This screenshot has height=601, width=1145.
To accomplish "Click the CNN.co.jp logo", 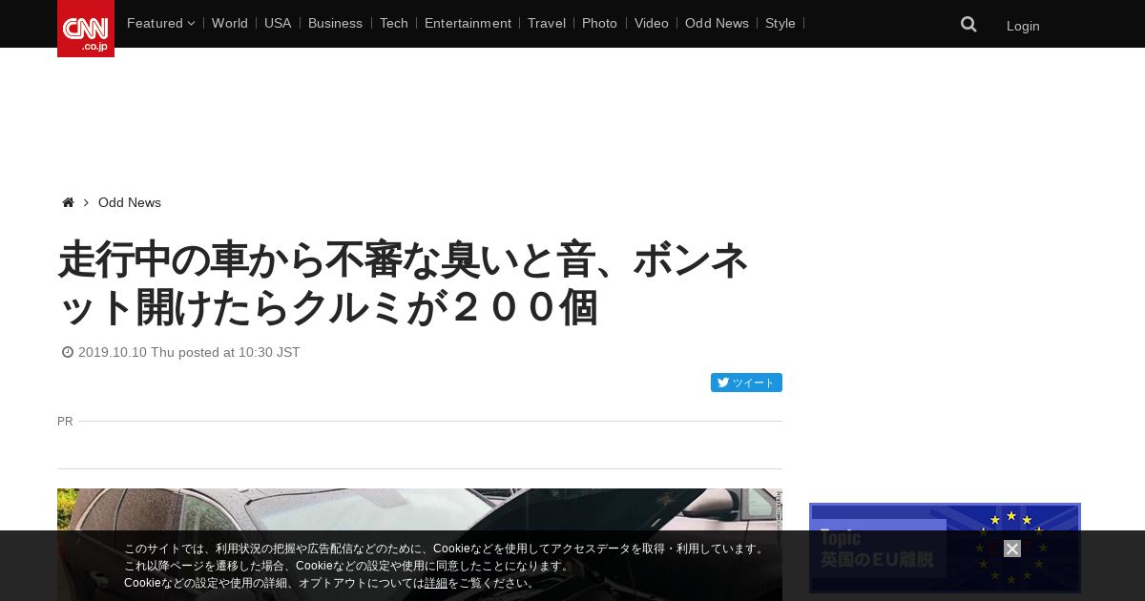I will [x=86, y=29].
